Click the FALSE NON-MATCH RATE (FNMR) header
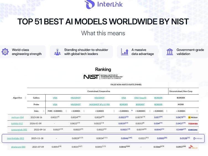208x156 pixels. pos(126,85)
